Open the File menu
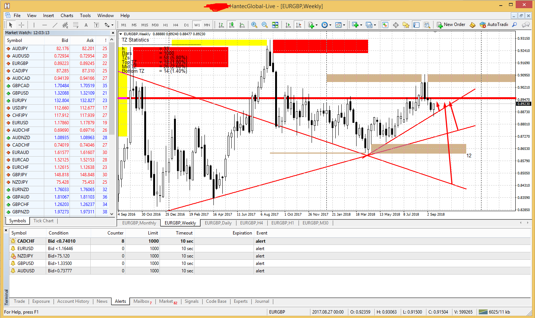 pyautogui.click(x=17, y=16)
